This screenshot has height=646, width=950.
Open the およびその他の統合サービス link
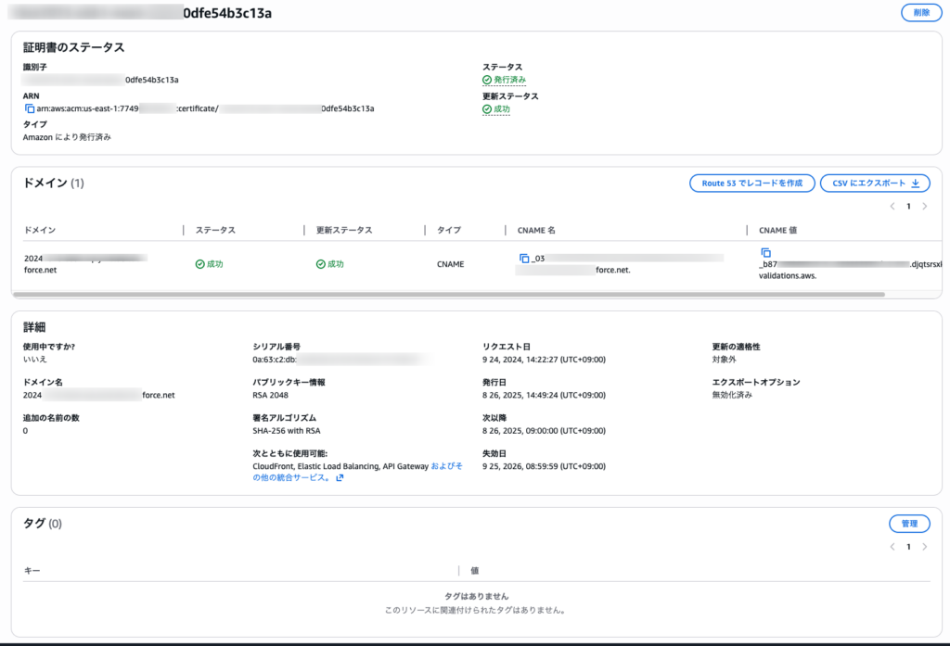445,466
